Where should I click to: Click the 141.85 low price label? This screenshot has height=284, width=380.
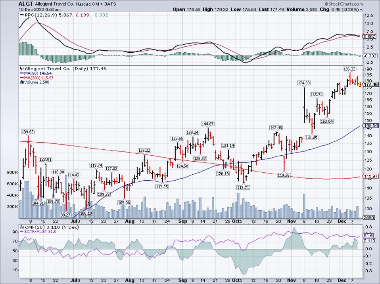coord(311,138)
